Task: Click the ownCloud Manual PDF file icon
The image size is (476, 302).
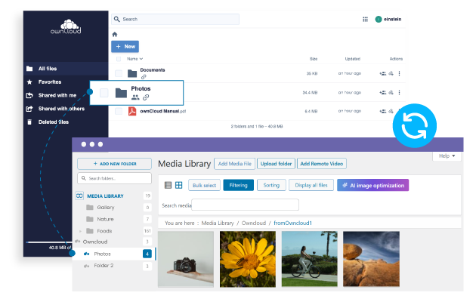Action: click(x=132, y=111)
